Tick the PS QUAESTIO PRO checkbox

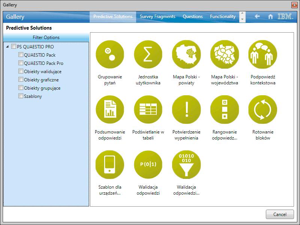13,46
